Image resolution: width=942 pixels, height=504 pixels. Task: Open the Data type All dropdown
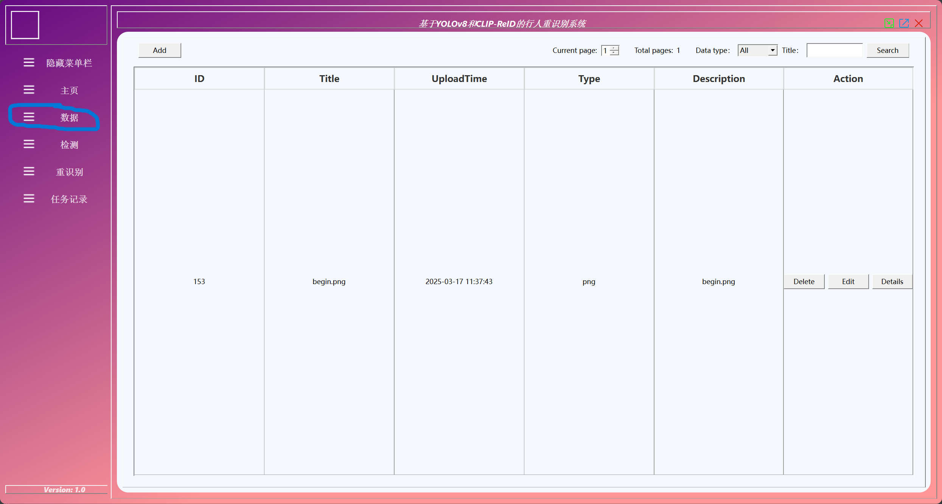[x=757, y=50]
